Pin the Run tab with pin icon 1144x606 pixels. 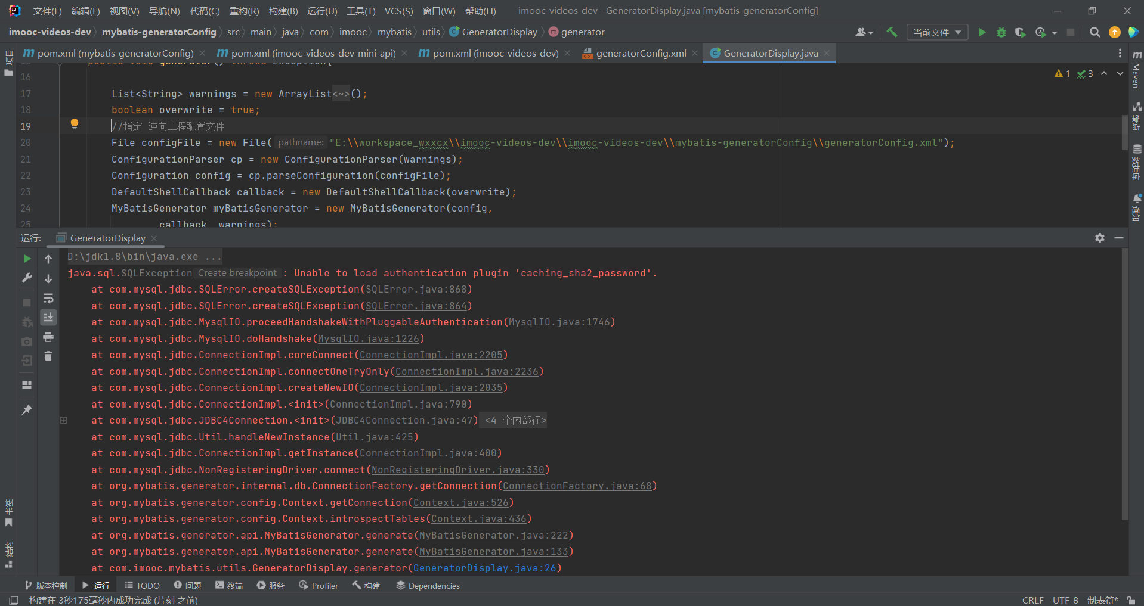tap(27, 410)
